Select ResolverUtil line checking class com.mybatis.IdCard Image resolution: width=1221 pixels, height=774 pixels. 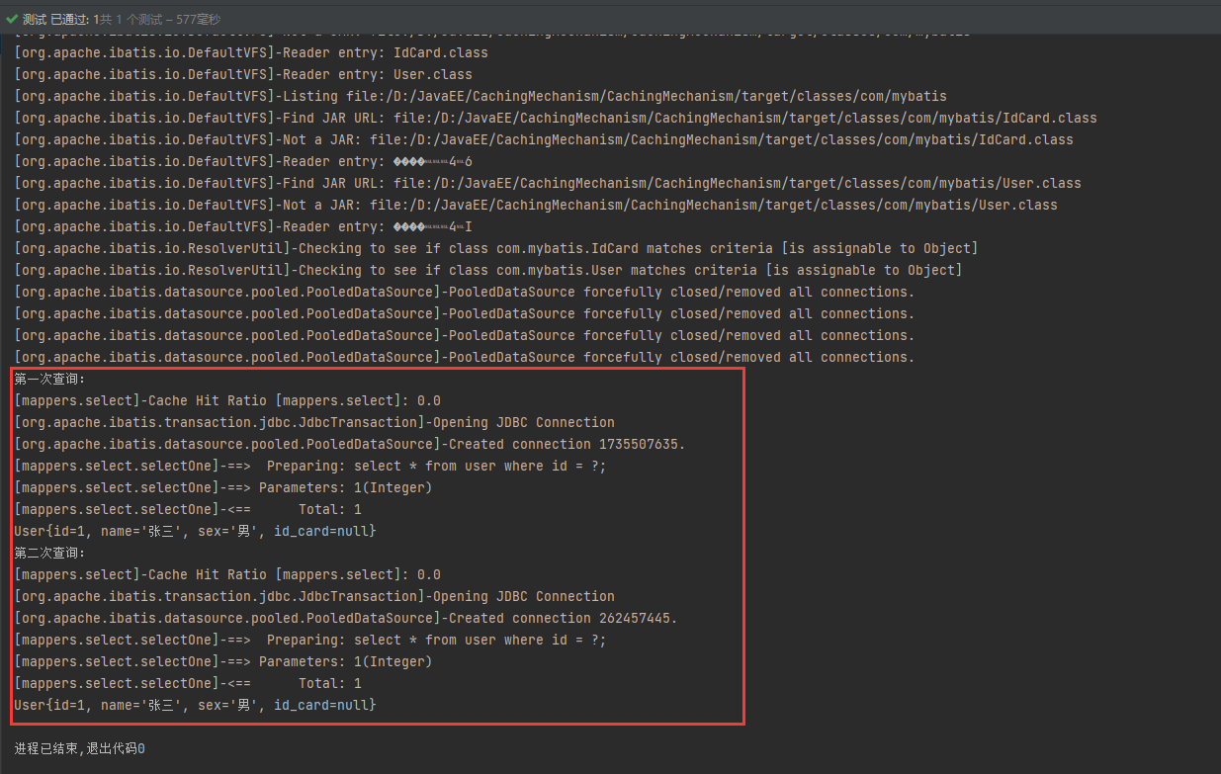[496, 249]
